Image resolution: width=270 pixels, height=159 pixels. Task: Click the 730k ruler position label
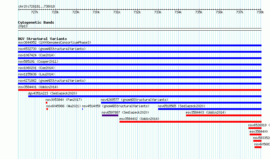coord(96,12)
